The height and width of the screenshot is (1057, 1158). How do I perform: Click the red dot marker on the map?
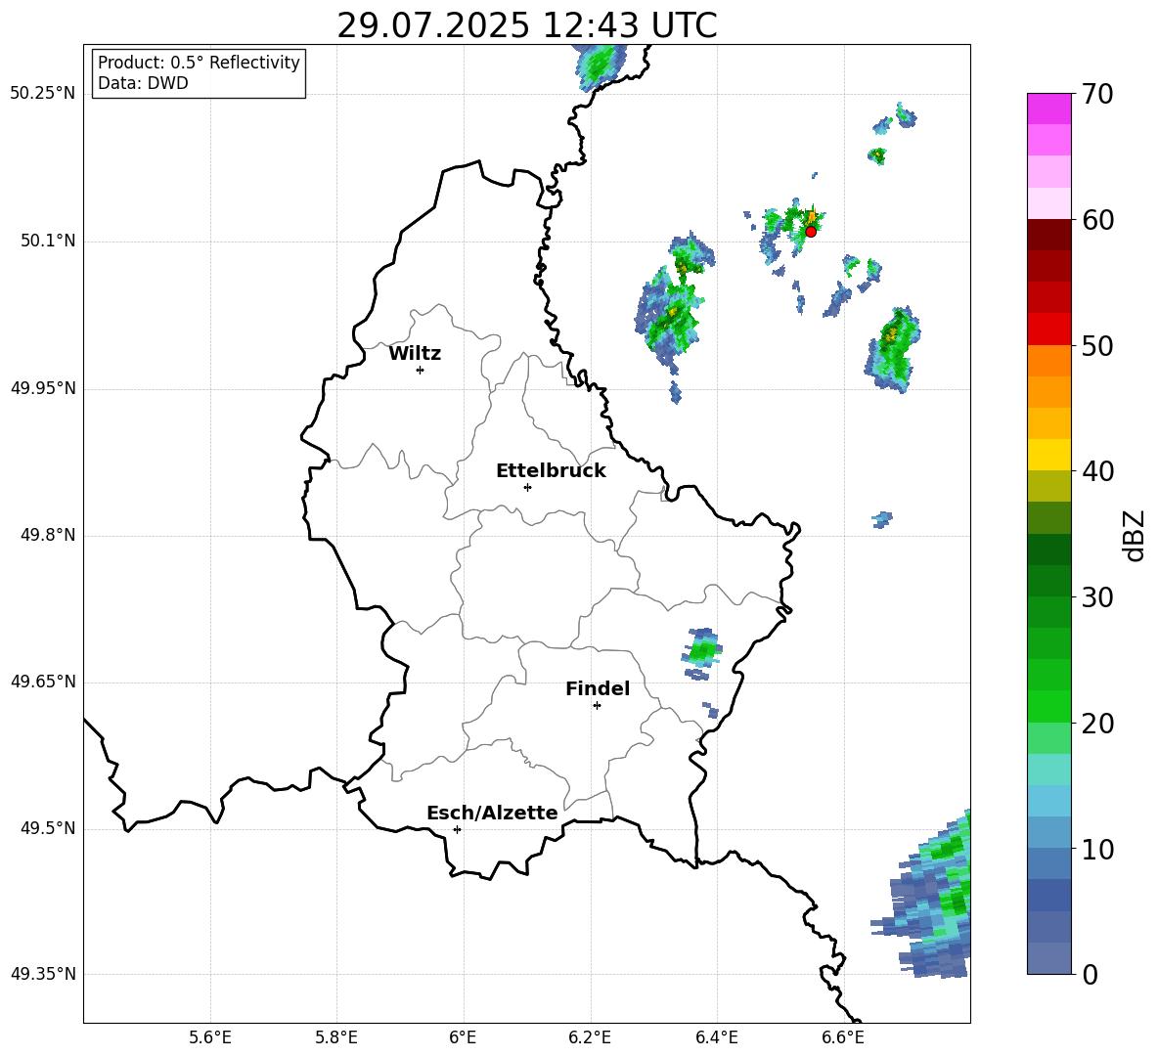pyautogui.click(x=811, y=231)
